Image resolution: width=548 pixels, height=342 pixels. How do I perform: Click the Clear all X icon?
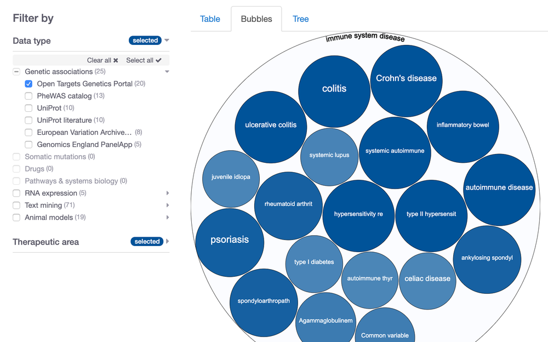coord(116,60)
